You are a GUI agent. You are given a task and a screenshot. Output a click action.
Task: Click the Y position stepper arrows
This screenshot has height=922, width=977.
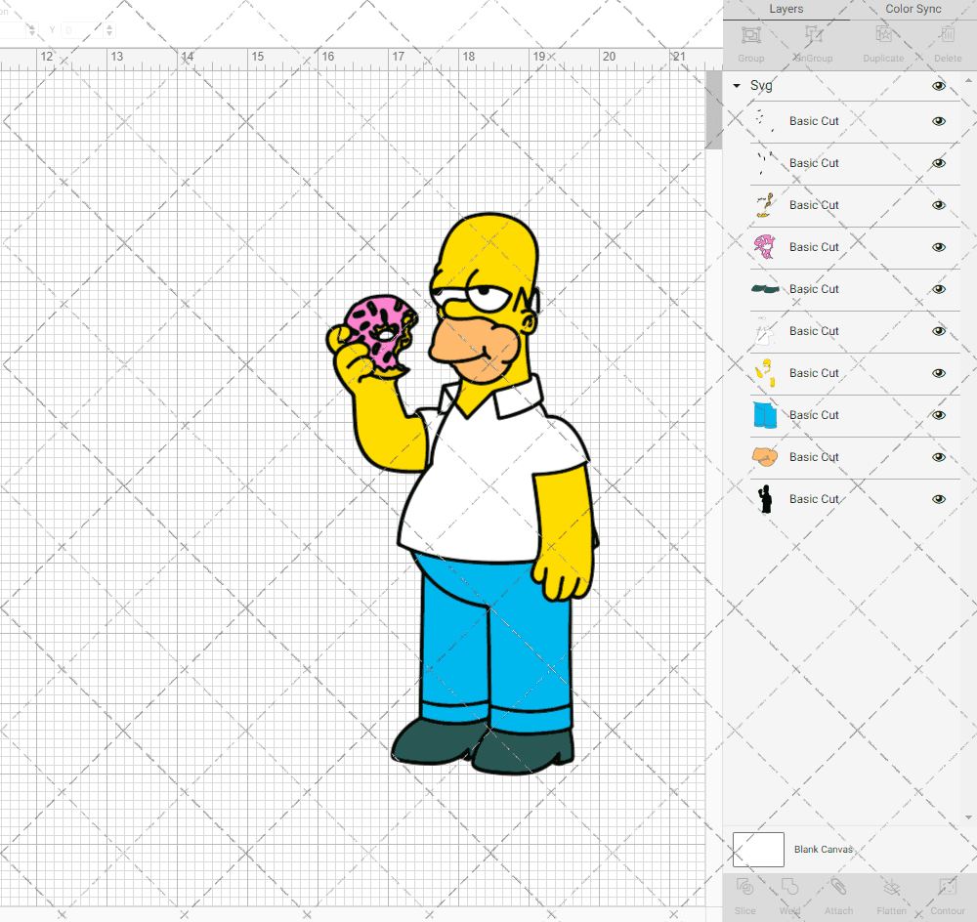click(109, 30)
